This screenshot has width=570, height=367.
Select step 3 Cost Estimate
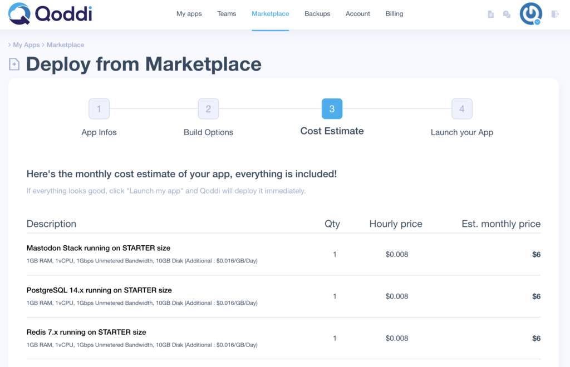(332, 108)
